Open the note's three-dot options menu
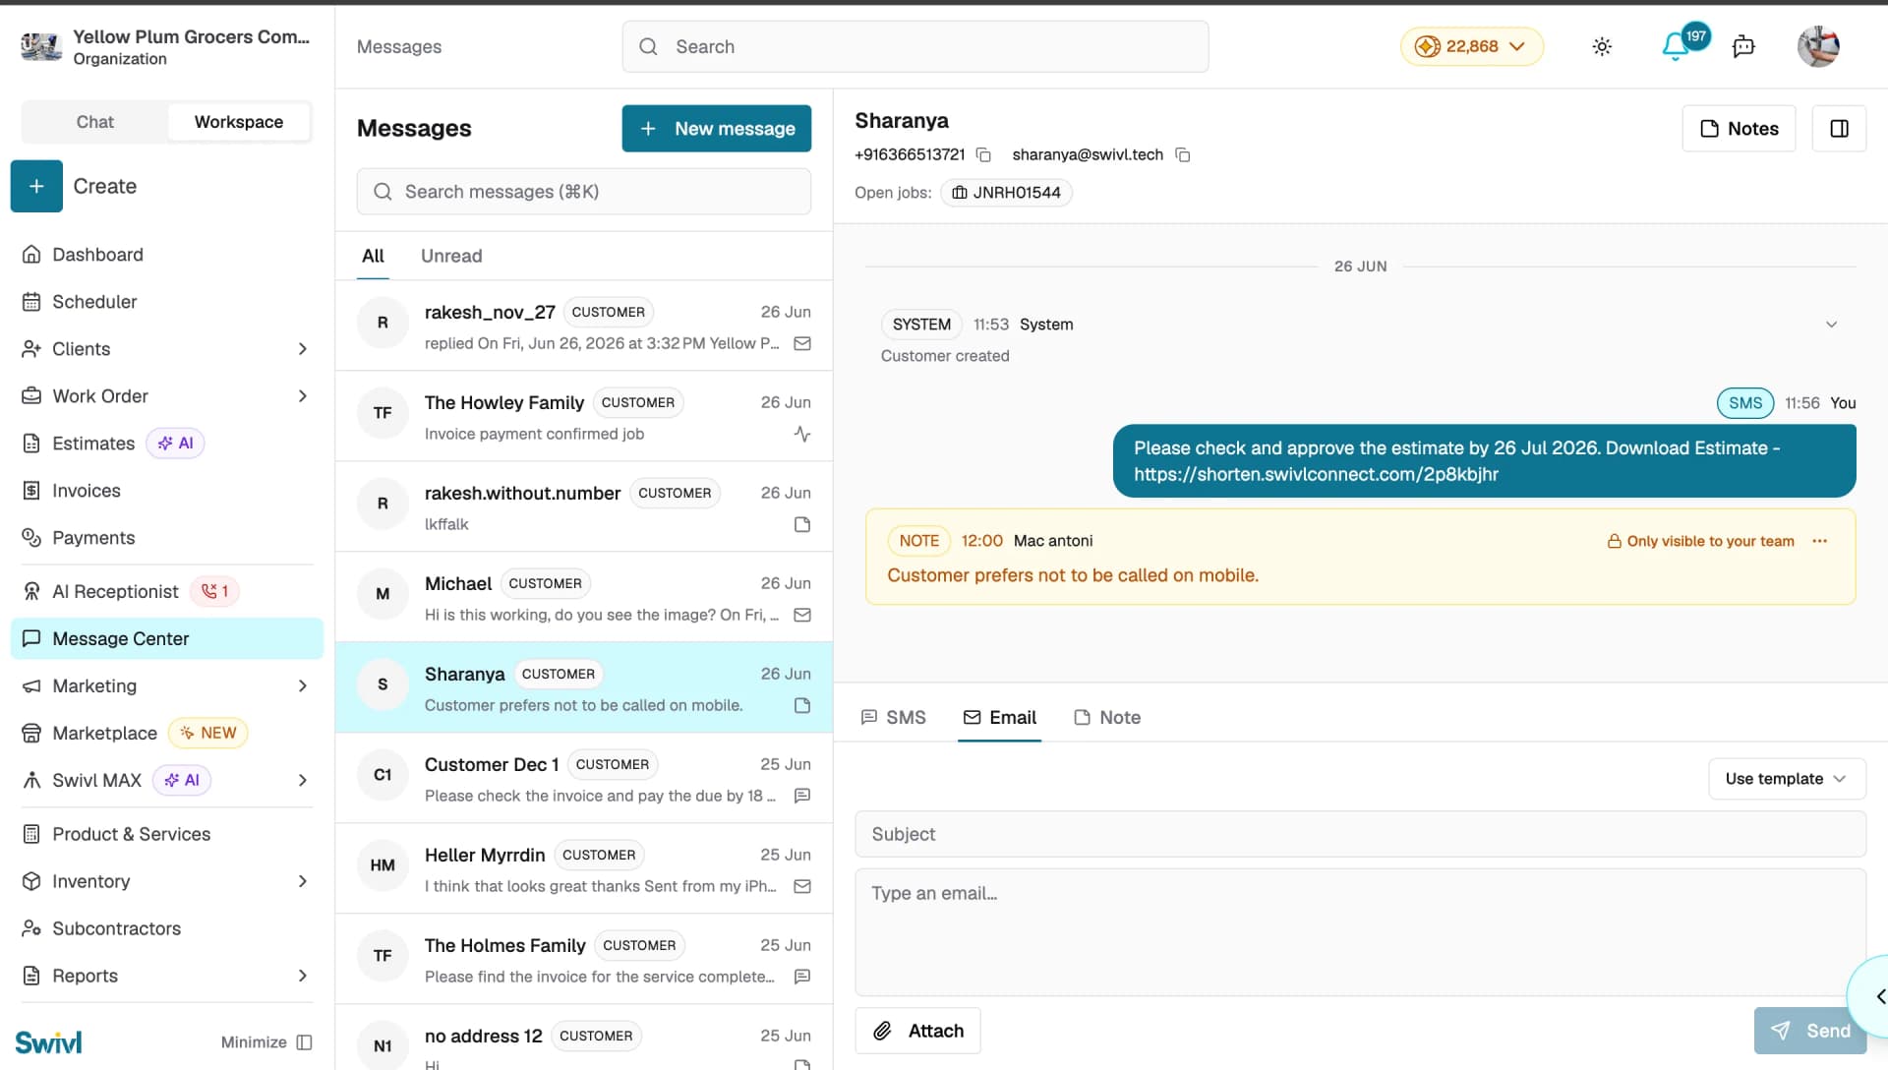Viewport: 1888px width, 1070px height. [1820, 541]
